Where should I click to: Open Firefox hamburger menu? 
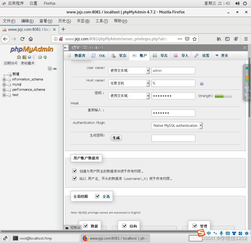[x=246, y=39]
